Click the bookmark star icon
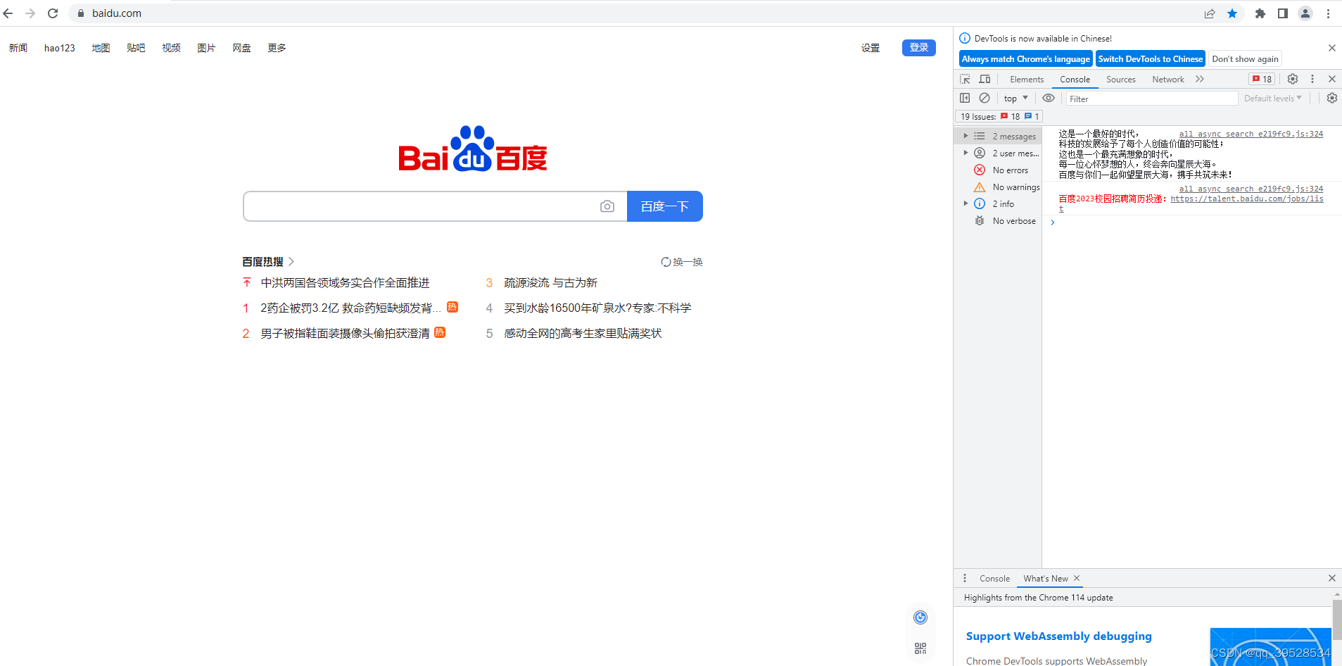Screen dimensions: 1342x666 1232,13
